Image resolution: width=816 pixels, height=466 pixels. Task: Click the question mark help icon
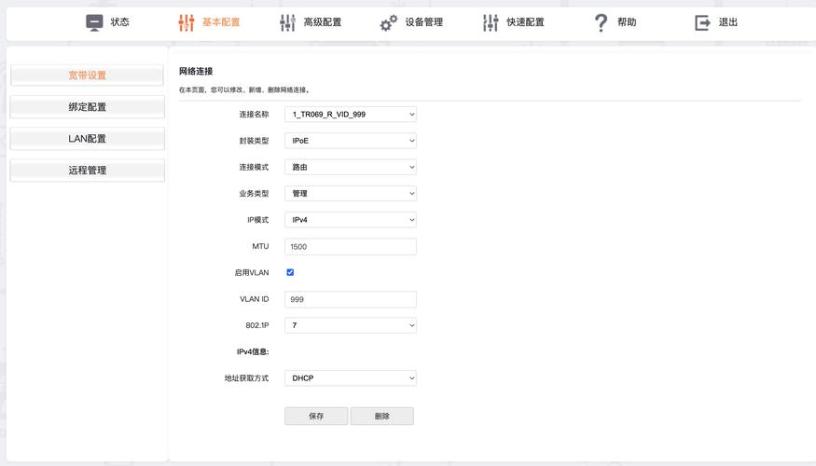(601, 22)
